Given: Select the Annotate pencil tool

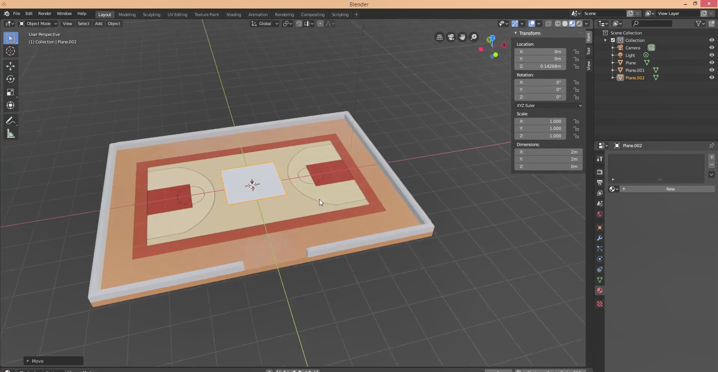Looking at the screenshot, I should point(10,121).
